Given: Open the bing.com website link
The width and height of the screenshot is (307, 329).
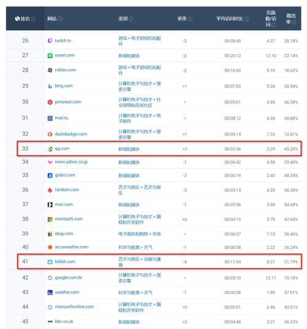Looking at the screenshot, I should 64,86.
